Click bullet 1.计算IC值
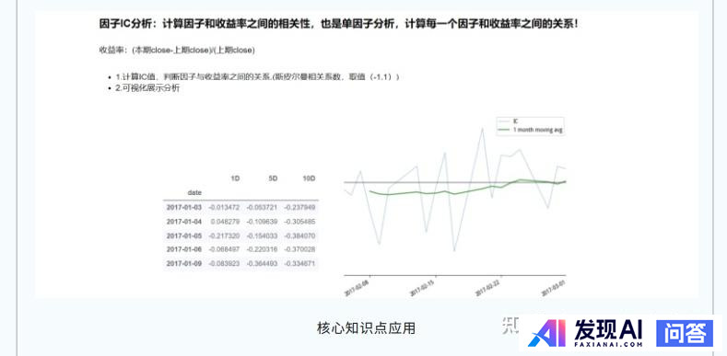Image resolution: width=727 pixels, height=356 pixels. click(257, 77)
